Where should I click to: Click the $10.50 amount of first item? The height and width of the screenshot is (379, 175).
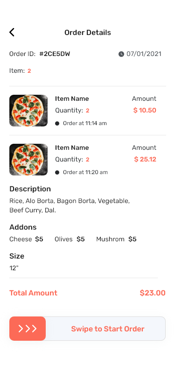click(x=145, y=111)
